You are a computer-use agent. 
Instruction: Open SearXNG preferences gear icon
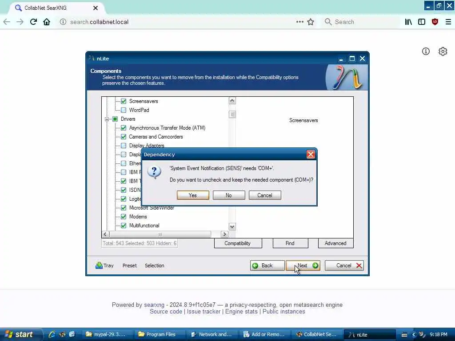[x=443, y=52]
